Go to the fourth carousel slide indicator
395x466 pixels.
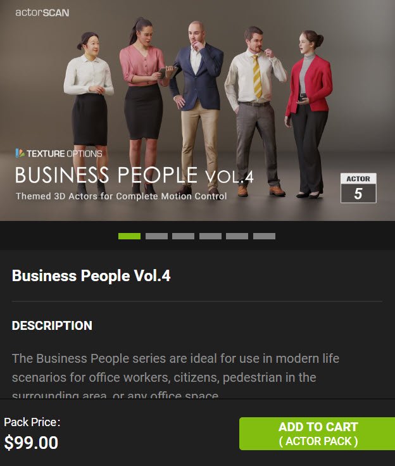coord(210,236)
